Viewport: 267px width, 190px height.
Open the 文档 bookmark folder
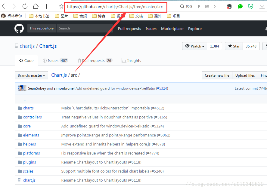click(x=136, y=16)
